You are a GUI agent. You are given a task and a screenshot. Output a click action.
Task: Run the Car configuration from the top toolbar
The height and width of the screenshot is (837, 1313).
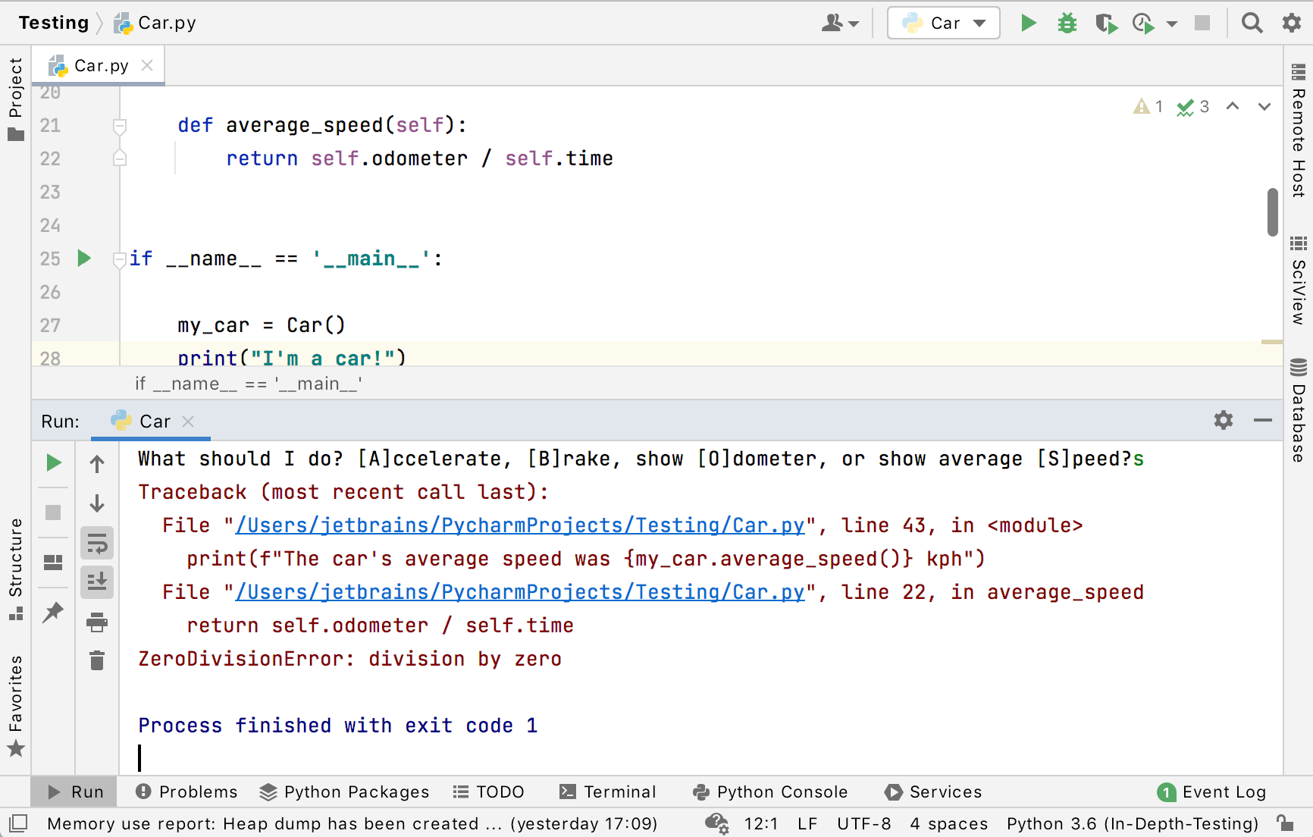click(x=1028, y=24)
